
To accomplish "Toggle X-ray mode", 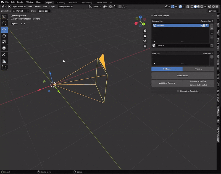I will [188, 6].
